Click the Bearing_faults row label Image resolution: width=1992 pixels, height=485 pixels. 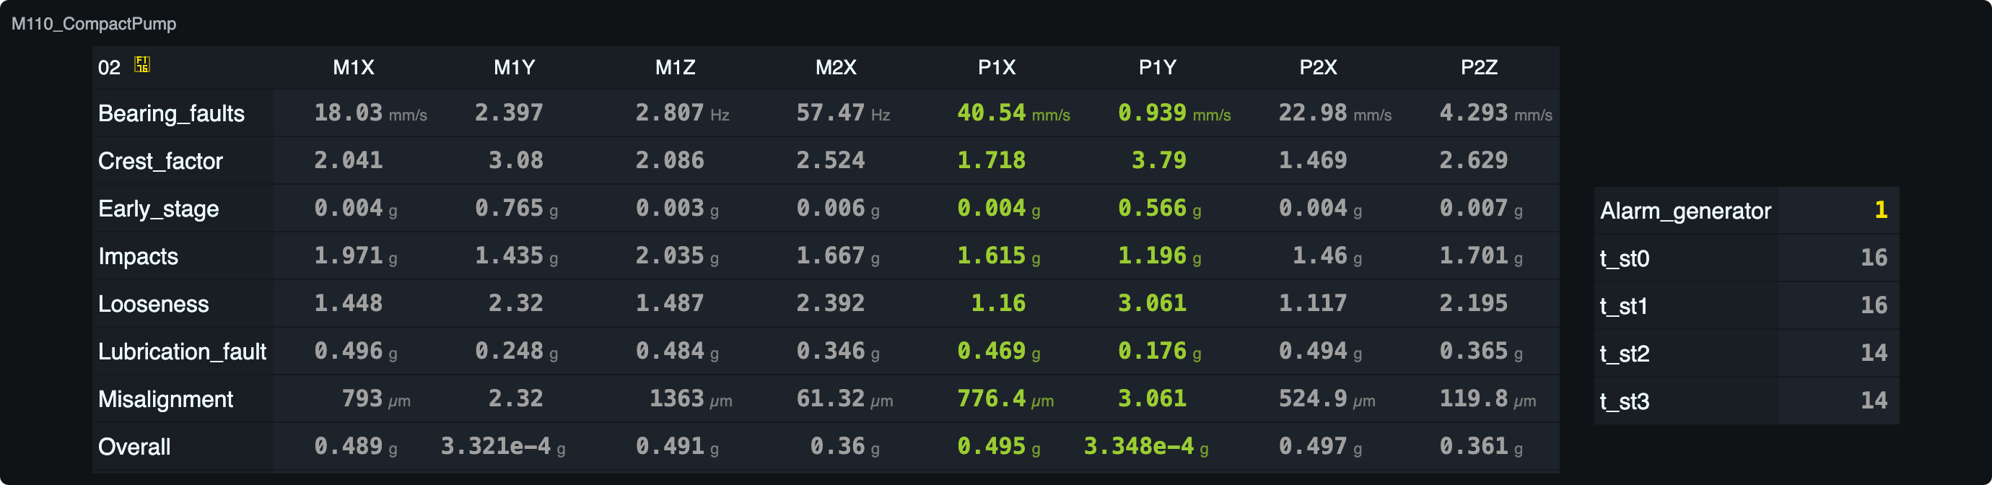click(171, 114)
